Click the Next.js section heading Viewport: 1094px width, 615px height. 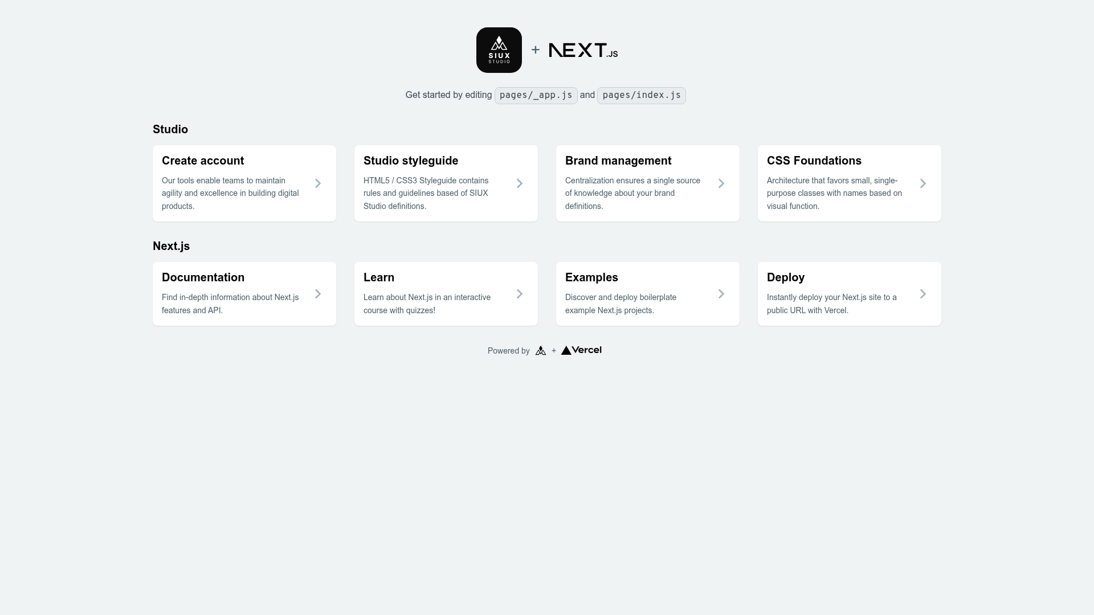click(171, 246)
